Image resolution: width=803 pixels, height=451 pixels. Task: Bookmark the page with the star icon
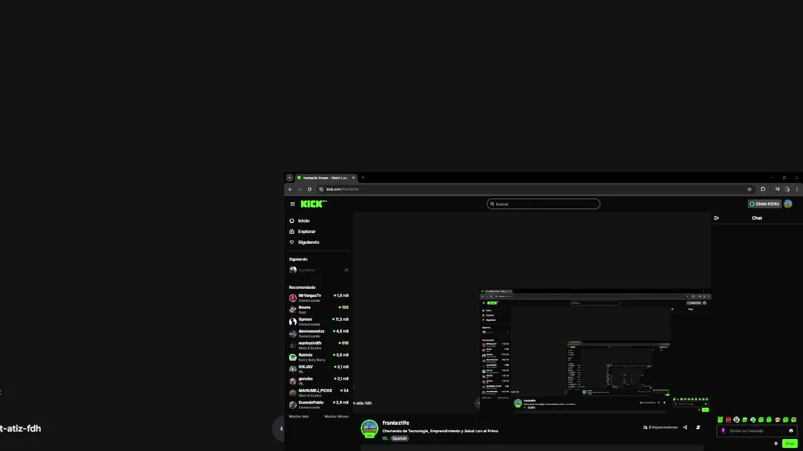tap(749, 189)
